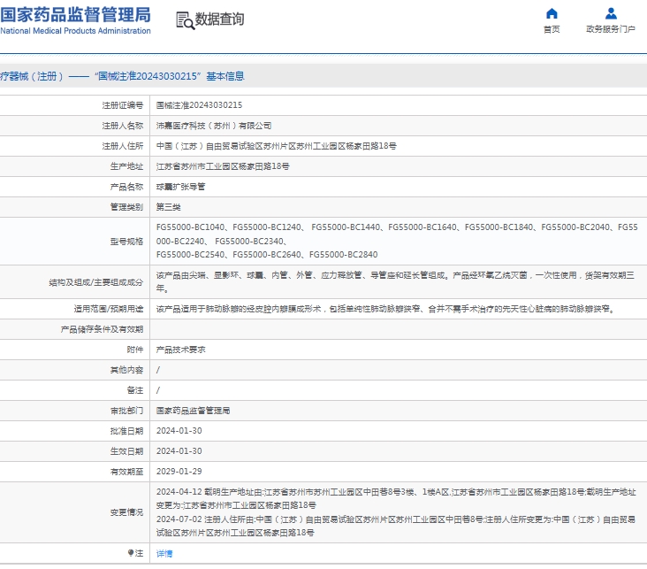Select registration number value 国械注准20243030215

[x=199, y=105]
